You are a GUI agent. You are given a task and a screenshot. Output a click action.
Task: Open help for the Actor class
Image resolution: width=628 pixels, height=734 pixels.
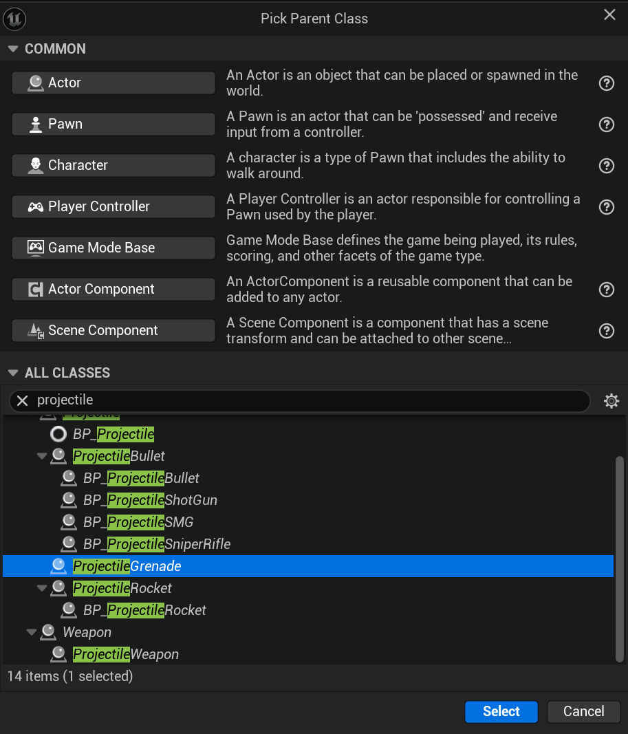(x=606, y=83)
